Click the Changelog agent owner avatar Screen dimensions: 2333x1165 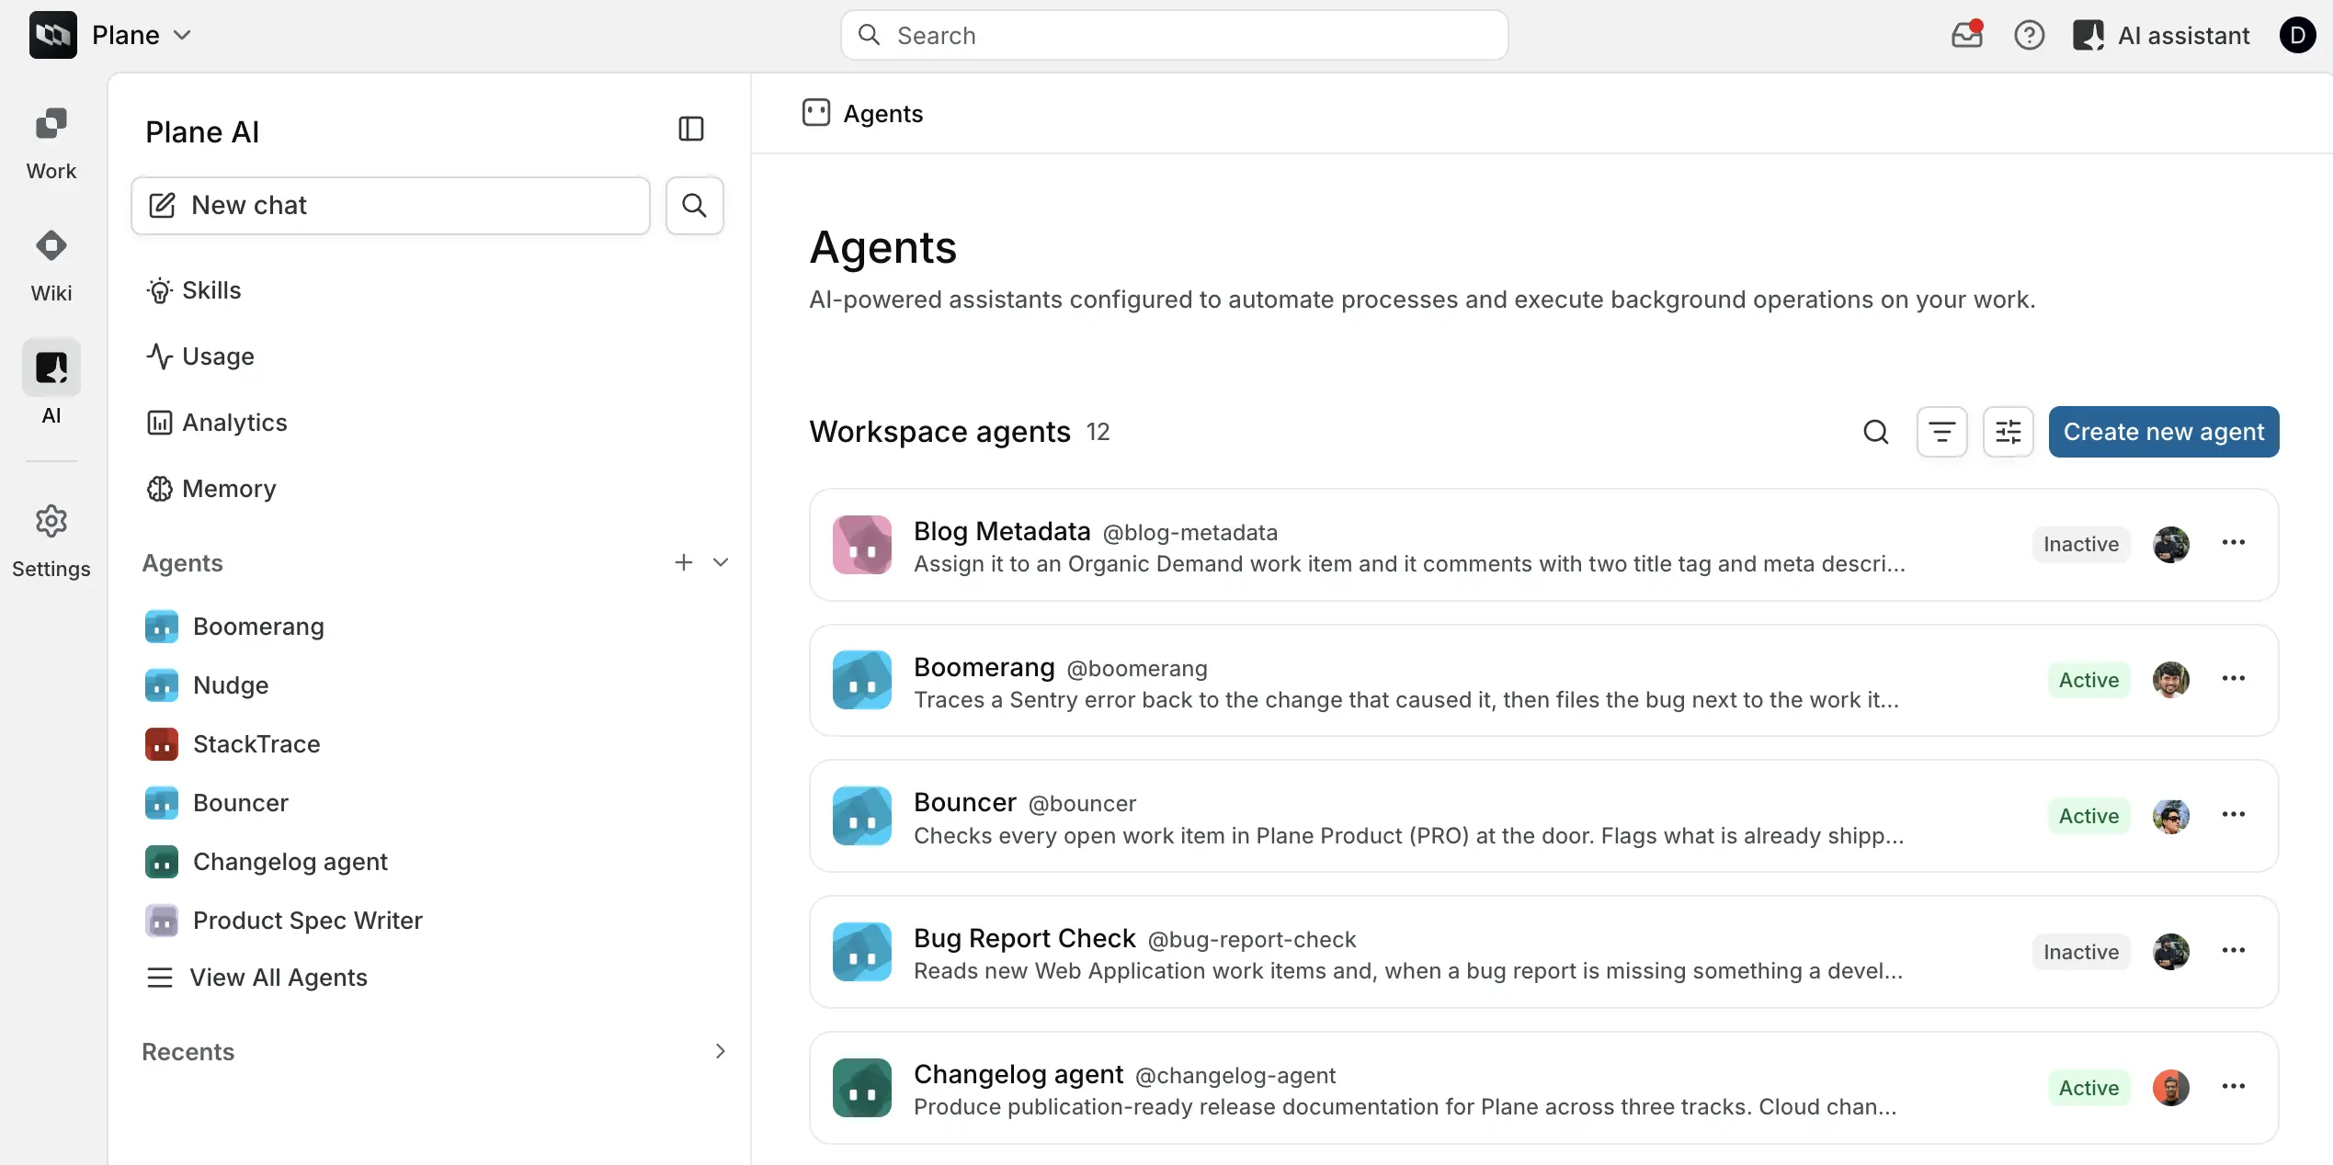tap(2170, 1089)
